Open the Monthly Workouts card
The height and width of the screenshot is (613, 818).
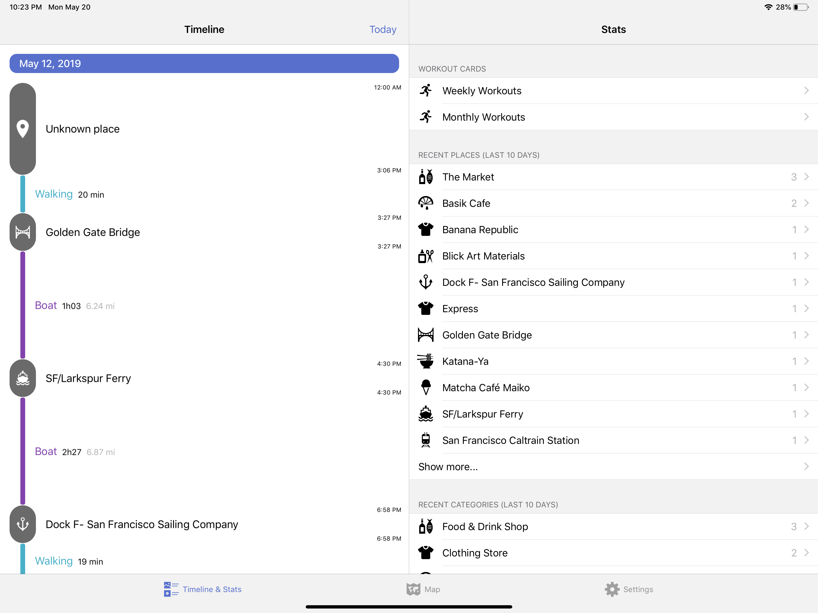pos(613,117)
